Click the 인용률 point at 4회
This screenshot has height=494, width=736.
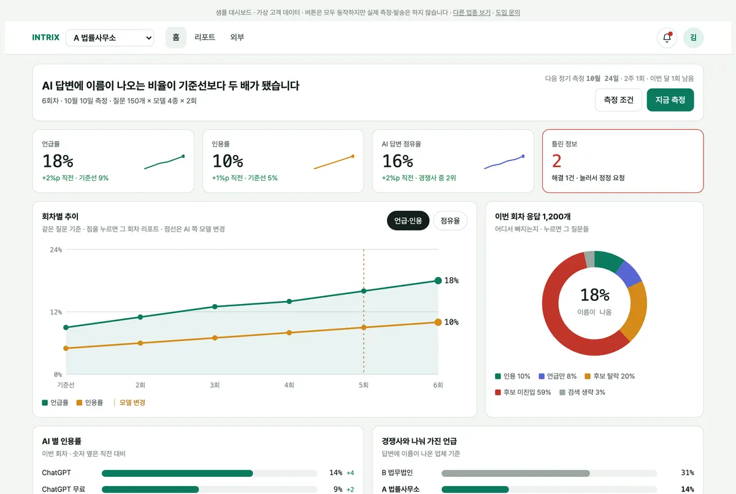point(289,333)
